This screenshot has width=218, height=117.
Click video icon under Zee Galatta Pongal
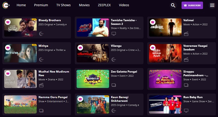click(114, 85)
